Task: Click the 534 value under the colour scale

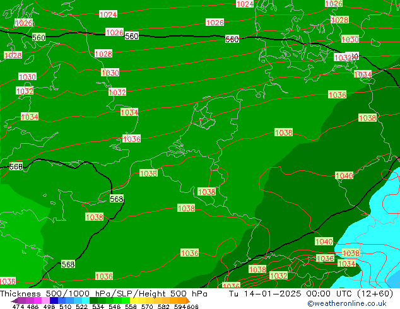Action: coord(98,306)
